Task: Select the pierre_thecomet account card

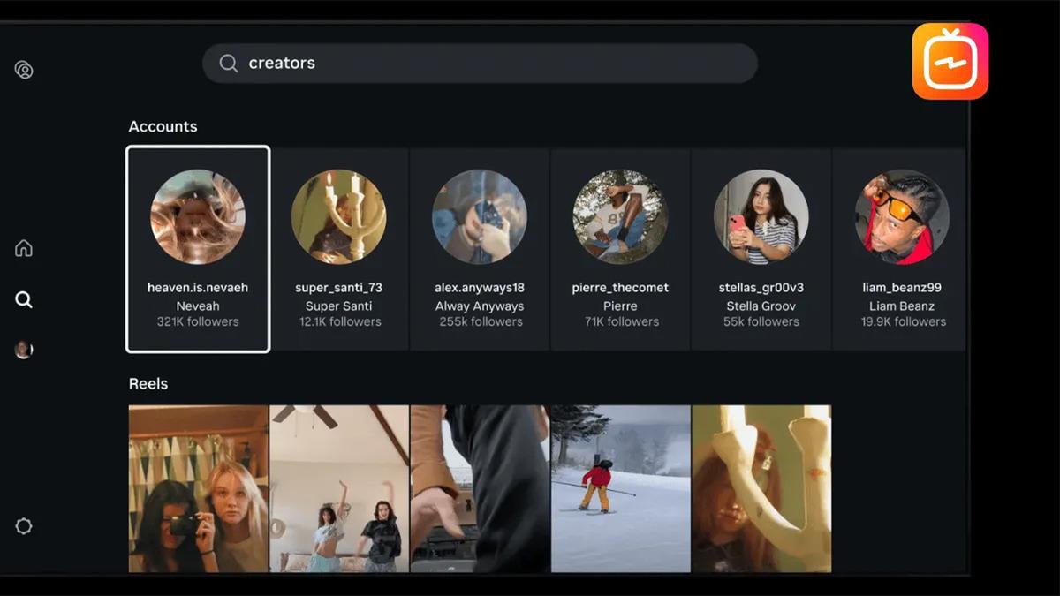Action: [620, 247]
